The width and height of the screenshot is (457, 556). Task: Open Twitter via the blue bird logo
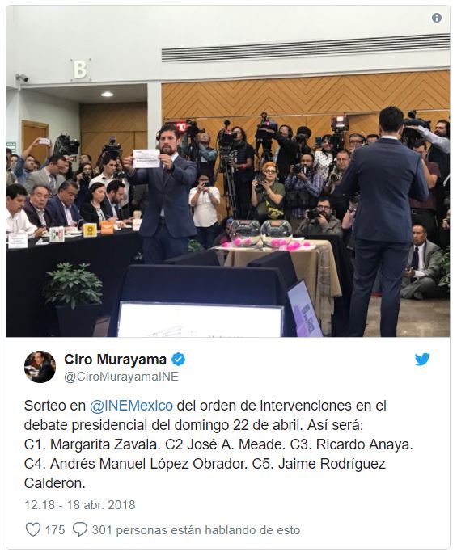tap(422, 359)
